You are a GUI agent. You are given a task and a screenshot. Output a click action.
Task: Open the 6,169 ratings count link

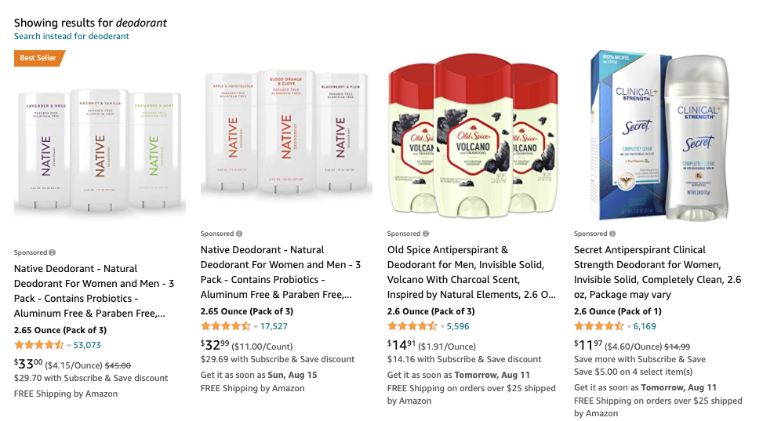(x=645, y=326)
